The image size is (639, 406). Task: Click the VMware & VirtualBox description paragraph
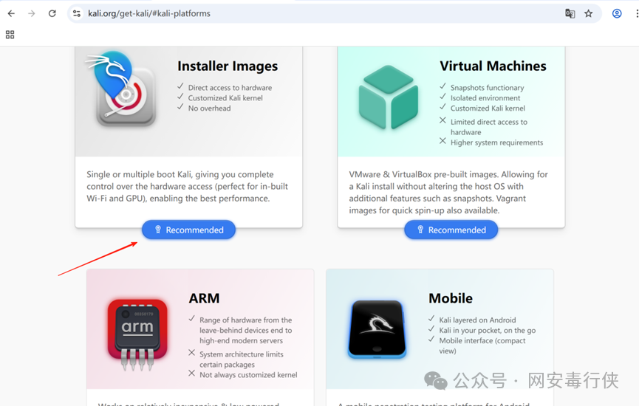click(x=448, y=192)
